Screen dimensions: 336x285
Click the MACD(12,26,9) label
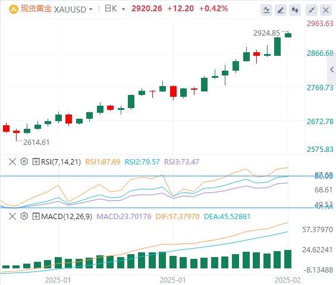click(x=67, y=217)
